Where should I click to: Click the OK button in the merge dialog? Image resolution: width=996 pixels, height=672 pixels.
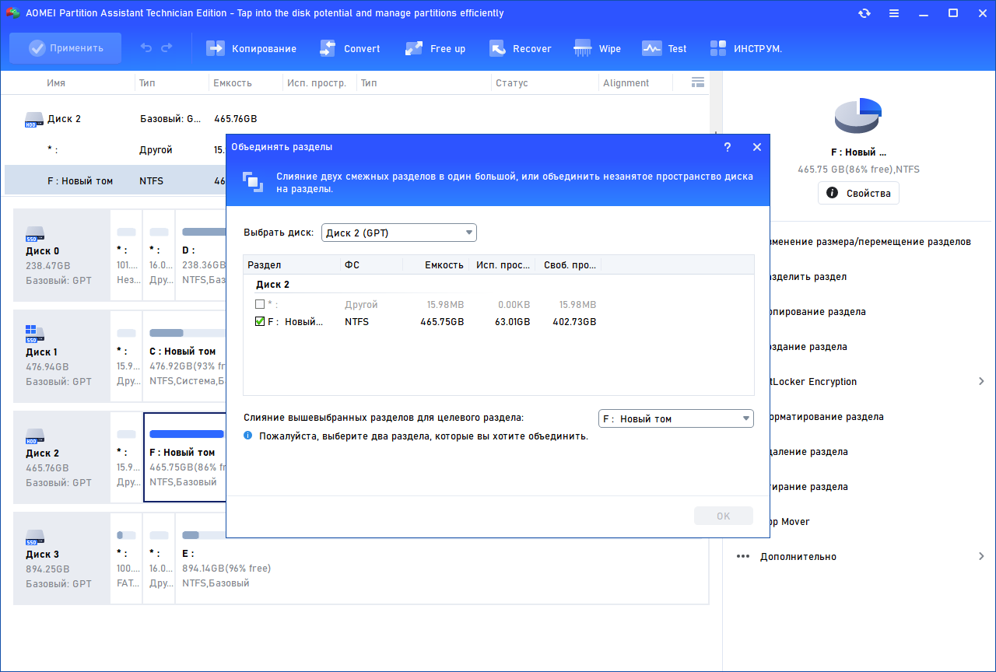tap(724, 516)
